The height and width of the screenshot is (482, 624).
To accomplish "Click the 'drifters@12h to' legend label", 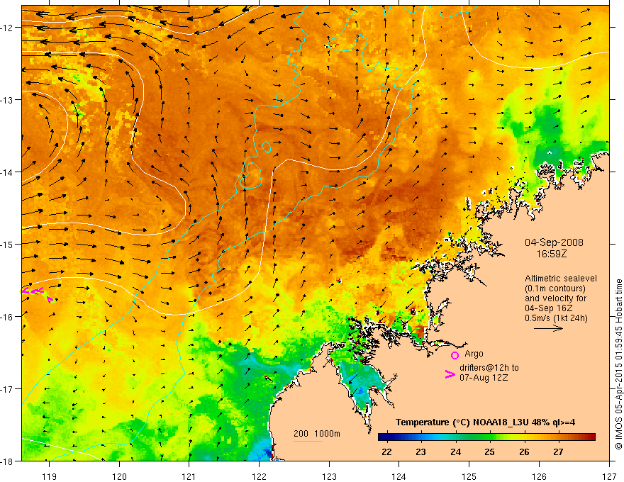I will [489, 368].
